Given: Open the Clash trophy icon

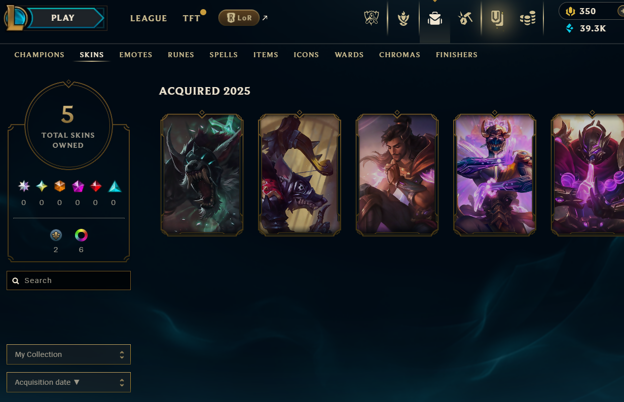Looking at the screenshot, I should [x=372, y=18].
